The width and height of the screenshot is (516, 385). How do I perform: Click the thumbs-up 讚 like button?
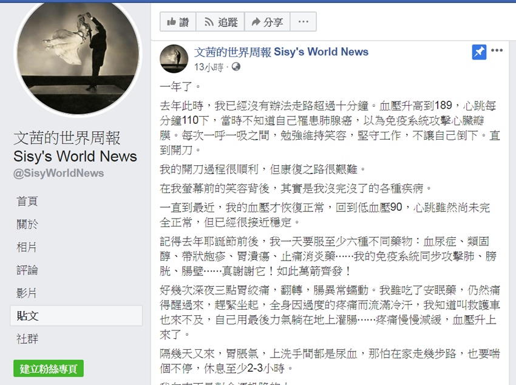(x=178, y=22)
